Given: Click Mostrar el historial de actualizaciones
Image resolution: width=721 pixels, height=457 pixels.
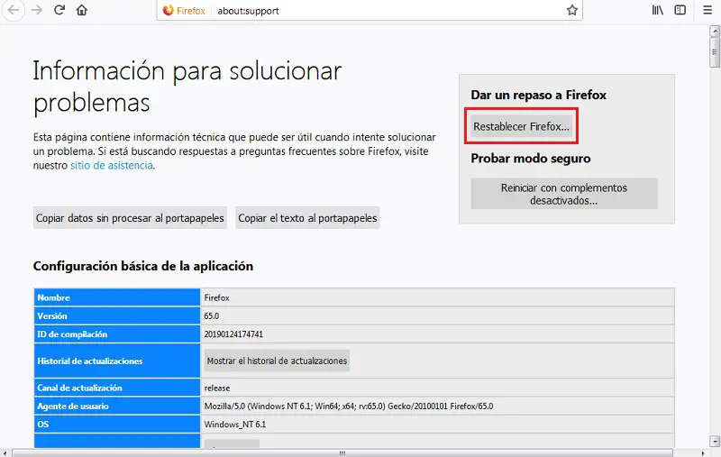Looking at the screenshot, I should click(277, 361).
